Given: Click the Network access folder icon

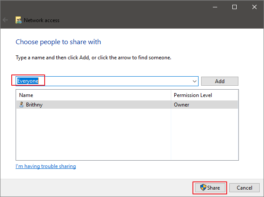Looking at the screenshot, I should 19,20.
